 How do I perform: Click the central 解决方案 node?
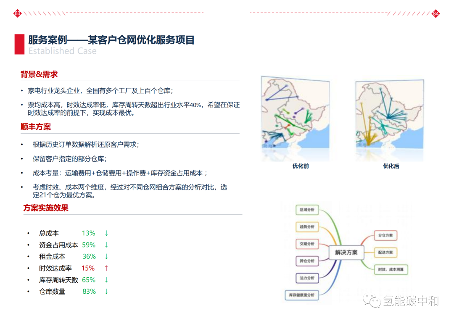click(346, 253)
